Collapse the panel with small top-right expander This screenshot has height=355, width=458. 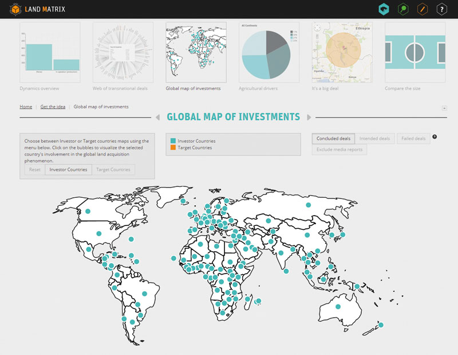tap(445, 108)
